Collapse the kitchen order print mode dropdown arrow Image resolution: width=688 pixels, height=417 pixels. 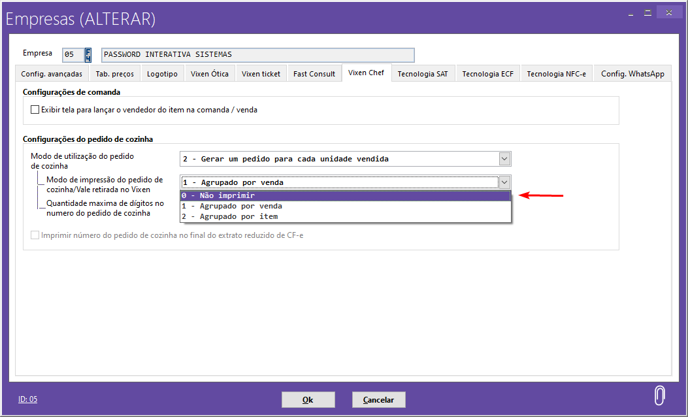(x=504, y=182)
